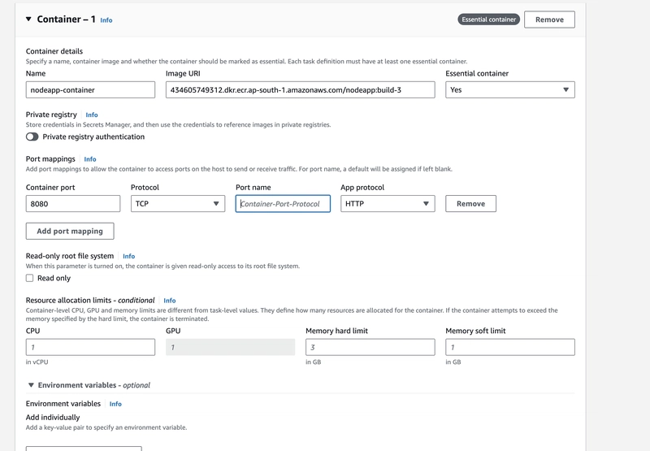Open the App protocol dropdown showing HTTP
This screenshot has height=451, width=650.
pyautogui.click(x=388, y=204)
